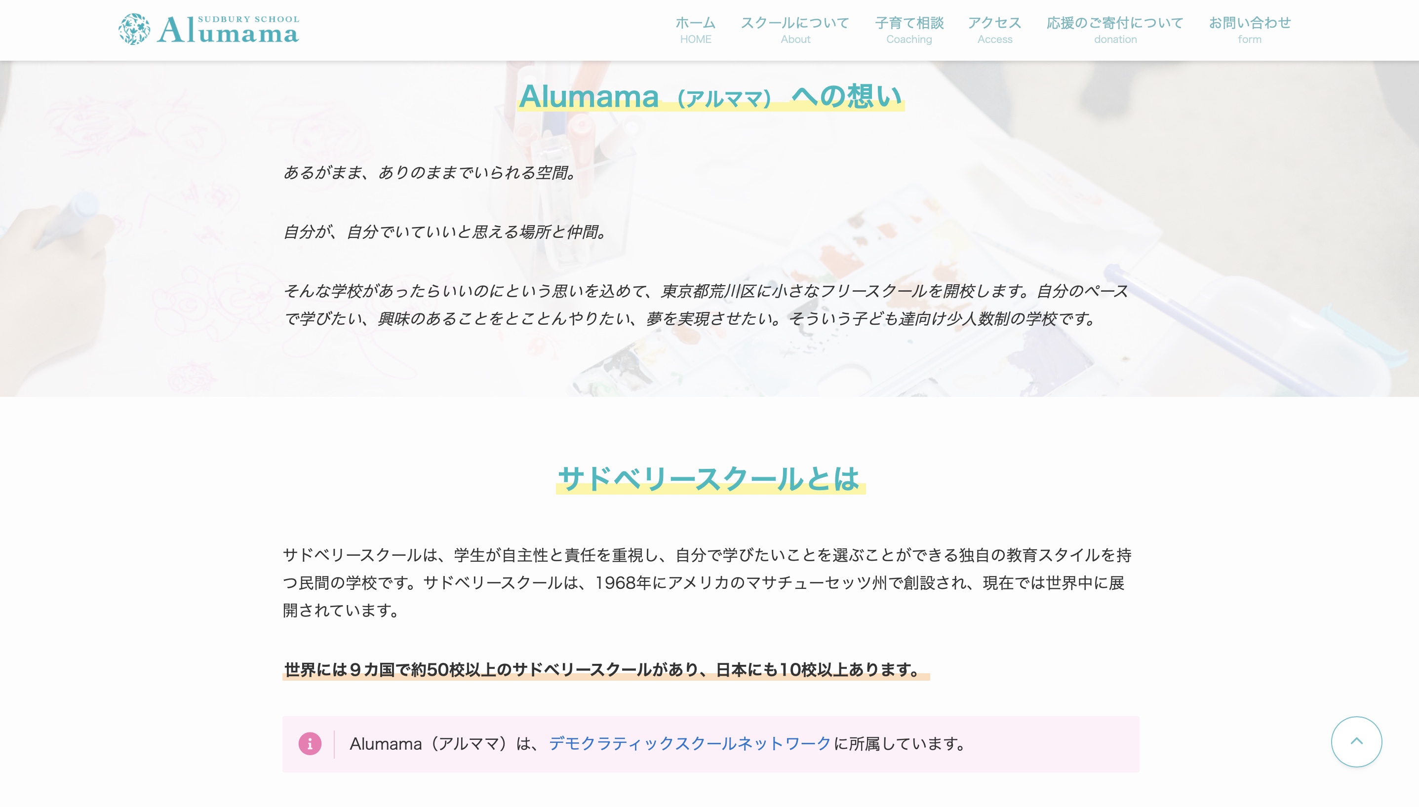Viewport: 1419px width, 807px height.
Task: Click the pink info icon in notice box
Action: (x=310, y=744)
